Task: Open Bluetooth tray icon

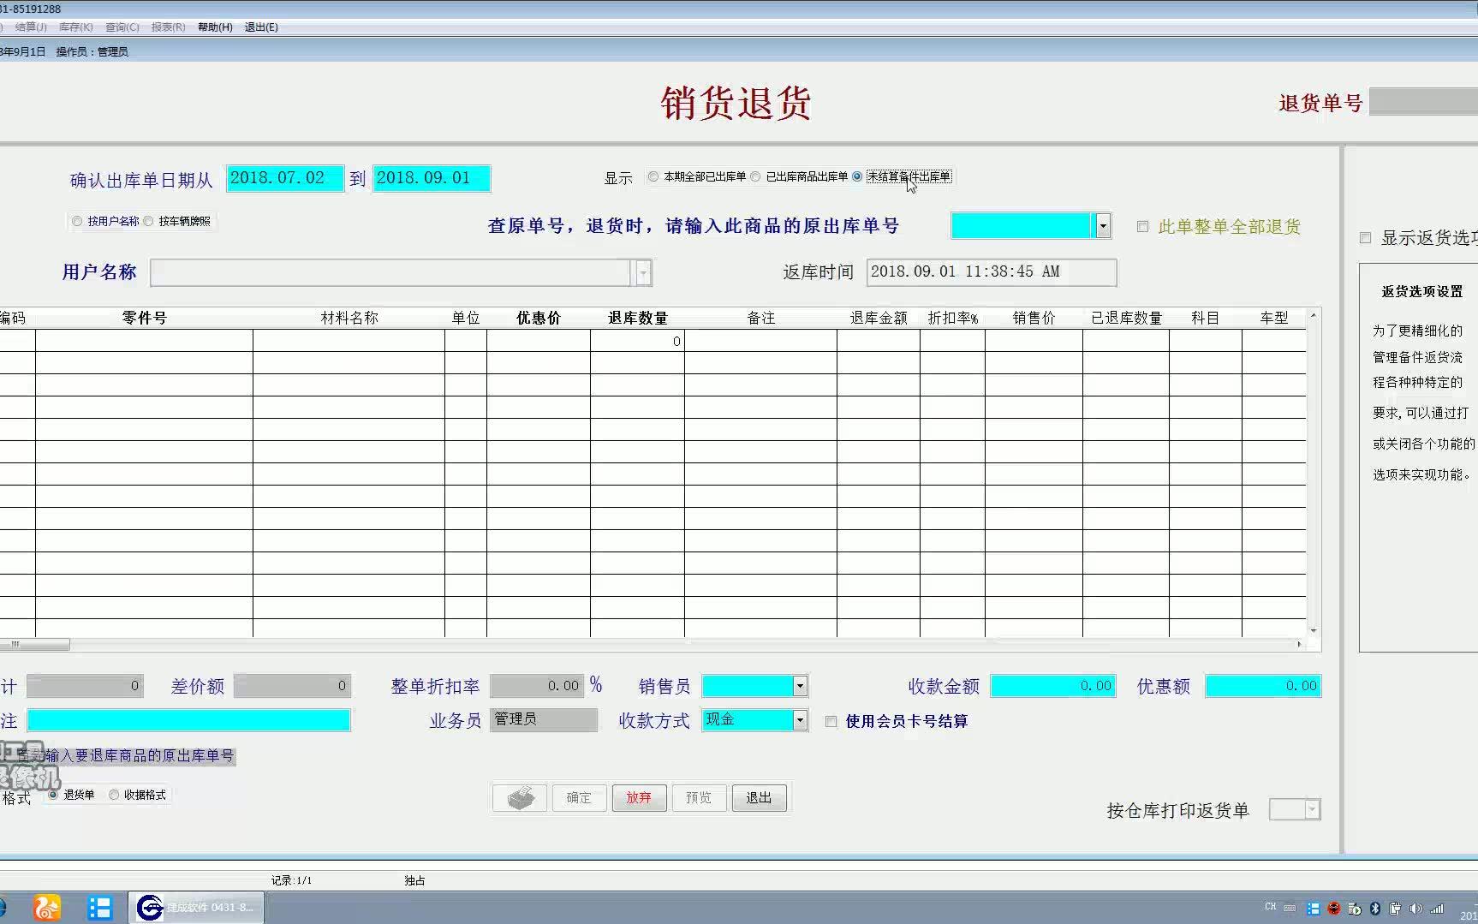Action: 1375,909
